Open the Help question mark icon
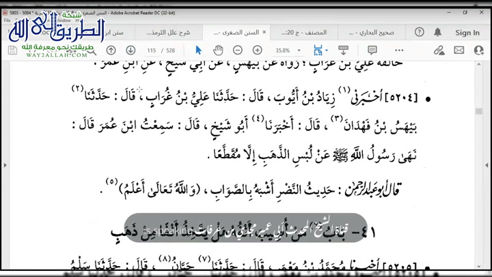This screenshot has height=277, width=492. [x=419, y=32]
